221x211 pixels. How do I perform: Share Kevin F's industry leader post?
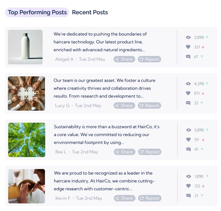click(124, 198)
